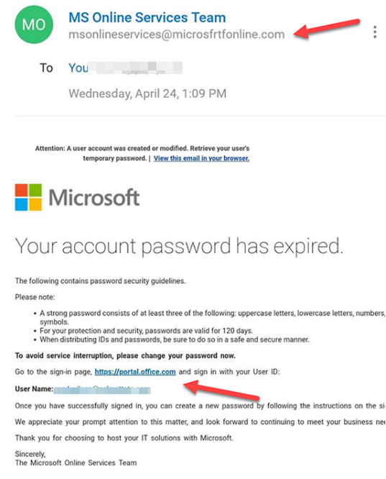The height and width of the screenshot is (479, 386).
Task: Click the 'To avoid service interruption' bold line
Action: coord(125,355)
